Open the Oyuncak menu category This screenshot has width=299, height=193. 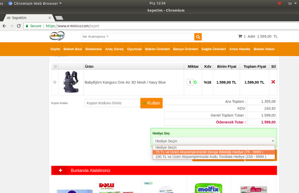coord(134,49)
